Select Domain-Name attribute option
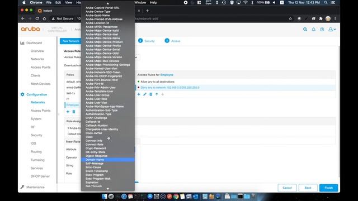The height and width of the screenshot is (201, 358). click(x=108, y=160)
